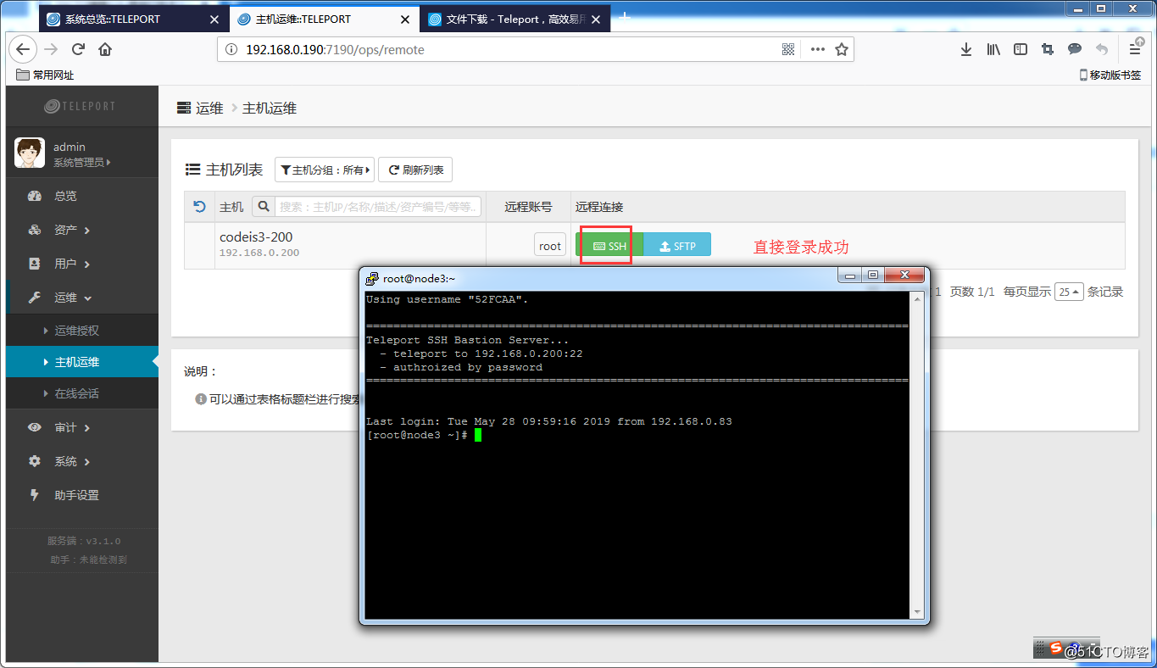Open the browser home page icon
1157x668 pixels.
[105, 49]
